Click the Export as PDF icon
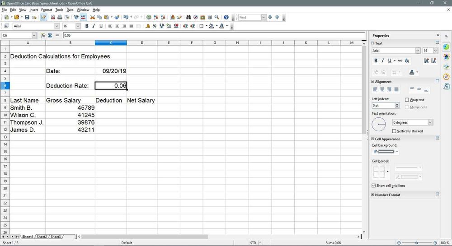Screen dimensions: 452x246 tap(53, 17)
